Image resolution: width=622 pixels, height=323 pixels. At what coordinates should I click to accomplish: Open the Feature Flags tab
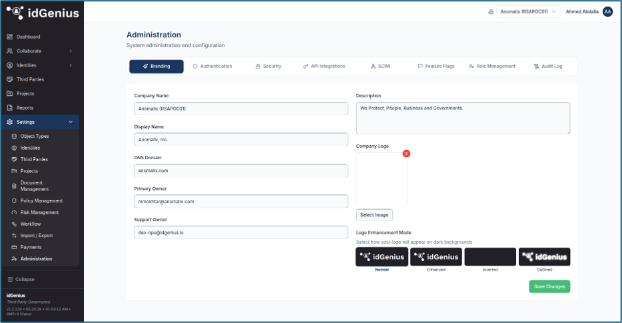[x=436, y=67]
